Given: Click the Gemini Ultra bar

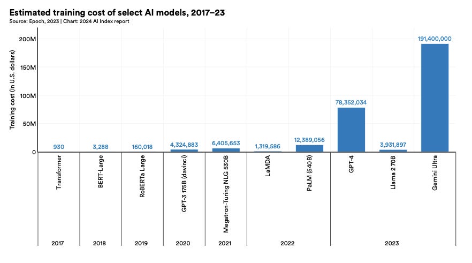Looking at the screenshot, I should pyautogui.click(x=435, y=97).
